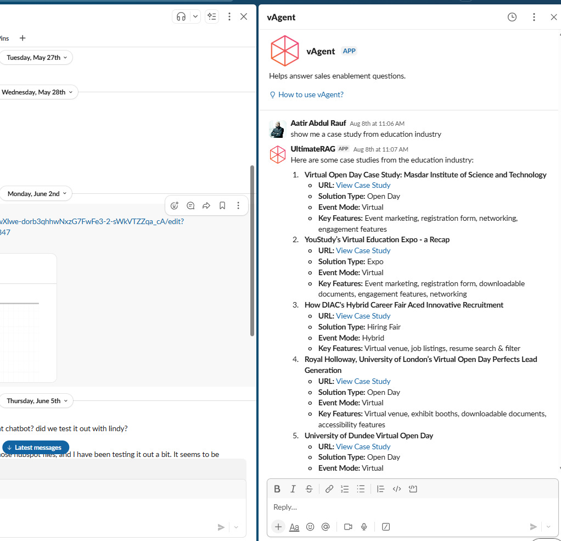Toggle bulleted list in reply
561x541 pixels.
click(x=361, y=489)
